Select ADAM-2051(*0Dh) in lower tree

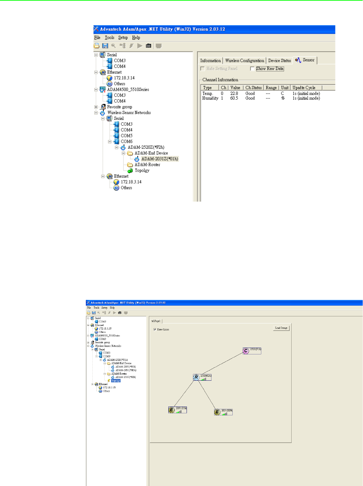[126, 370]
